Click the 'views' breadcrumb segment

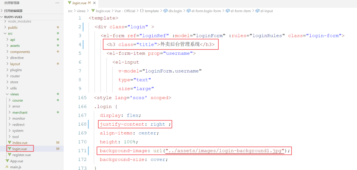pos(81,11)
